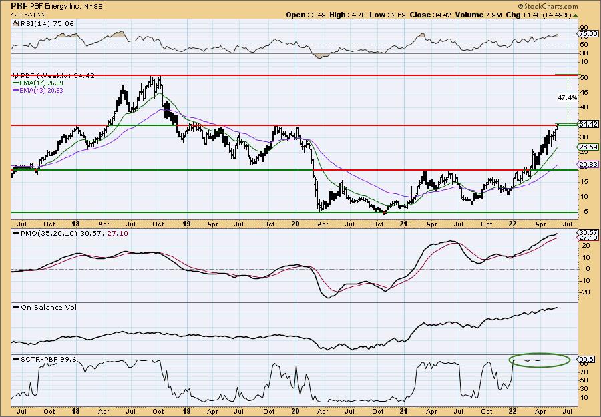601x417 pixels.
Task: Click the 90 label on RSI axis
Action: pos(584,28)
